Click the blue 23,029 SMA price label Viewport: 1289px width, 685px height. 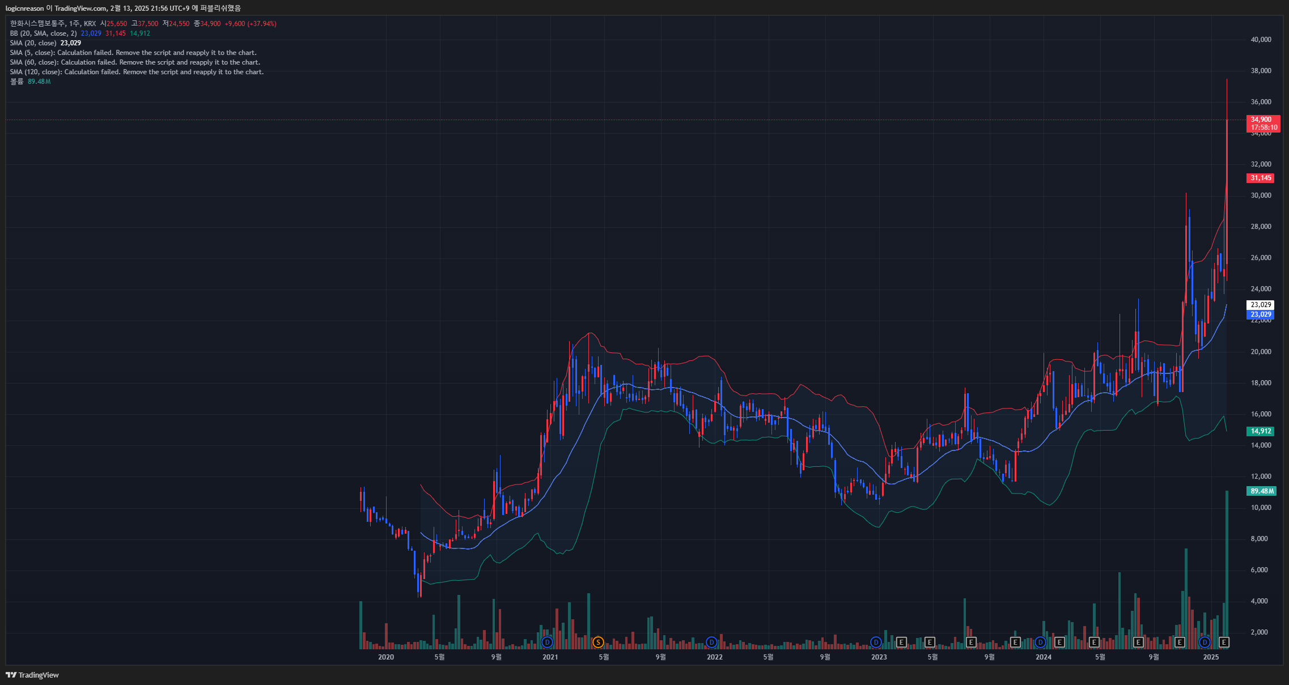[x=1261, y=314]
